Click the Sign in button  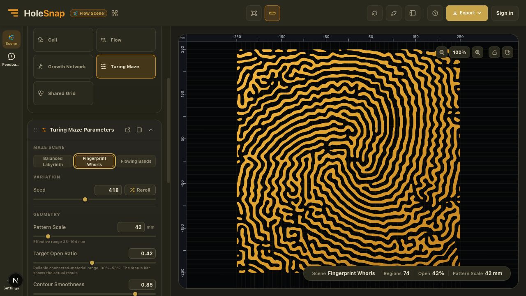pyautogui.click(x=505, y=13)
